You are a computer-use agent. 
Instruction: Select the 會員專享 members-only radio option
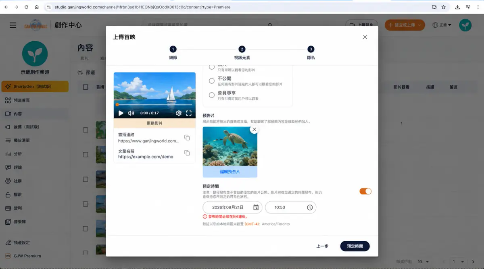pyautogui.click(x=212, y=95)
